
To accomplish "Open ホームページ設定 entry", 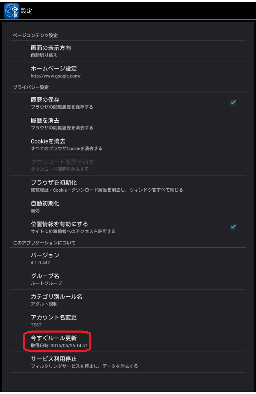I will (128, 72).
